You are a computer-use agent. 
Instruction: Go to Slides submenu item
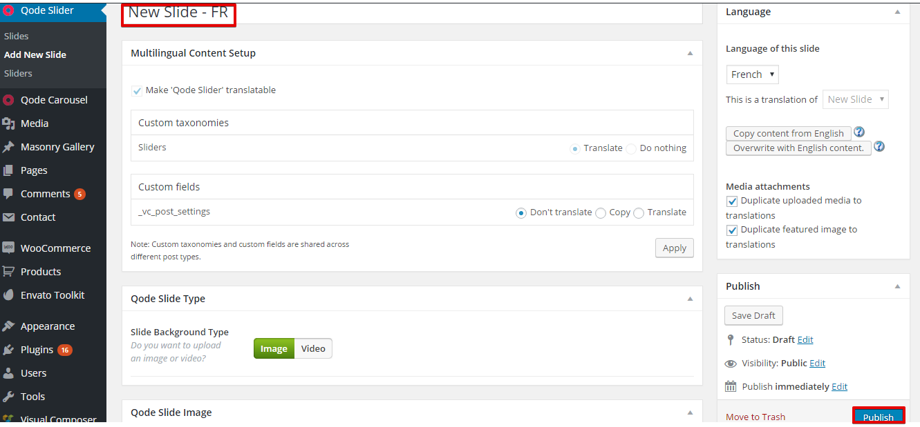pos(17,36)
